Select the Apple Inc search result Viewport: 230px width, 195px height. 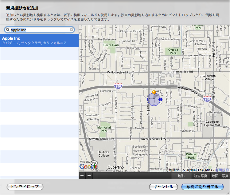tap(39, 41)
